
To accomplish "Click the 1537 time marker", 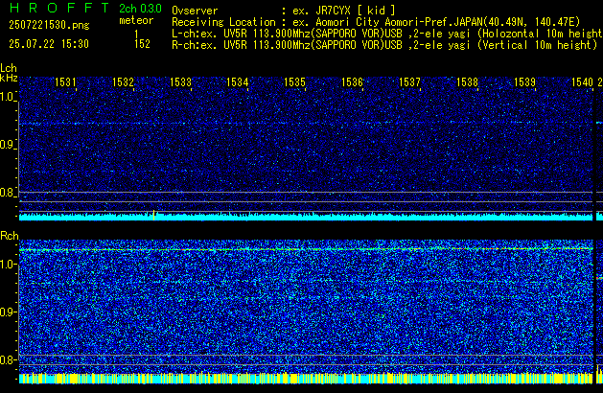I will click(x=409, y=82).
